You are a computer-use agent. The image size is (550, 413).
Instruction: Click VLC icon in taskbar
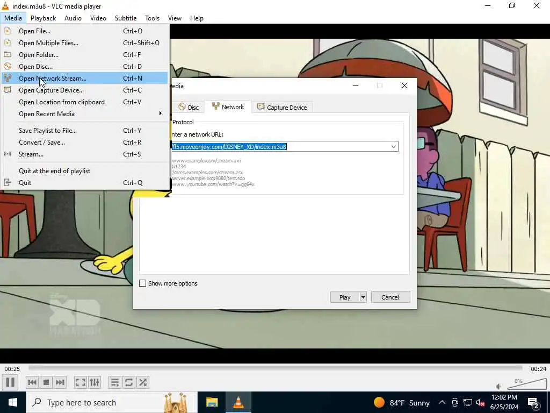pos(238,402)
